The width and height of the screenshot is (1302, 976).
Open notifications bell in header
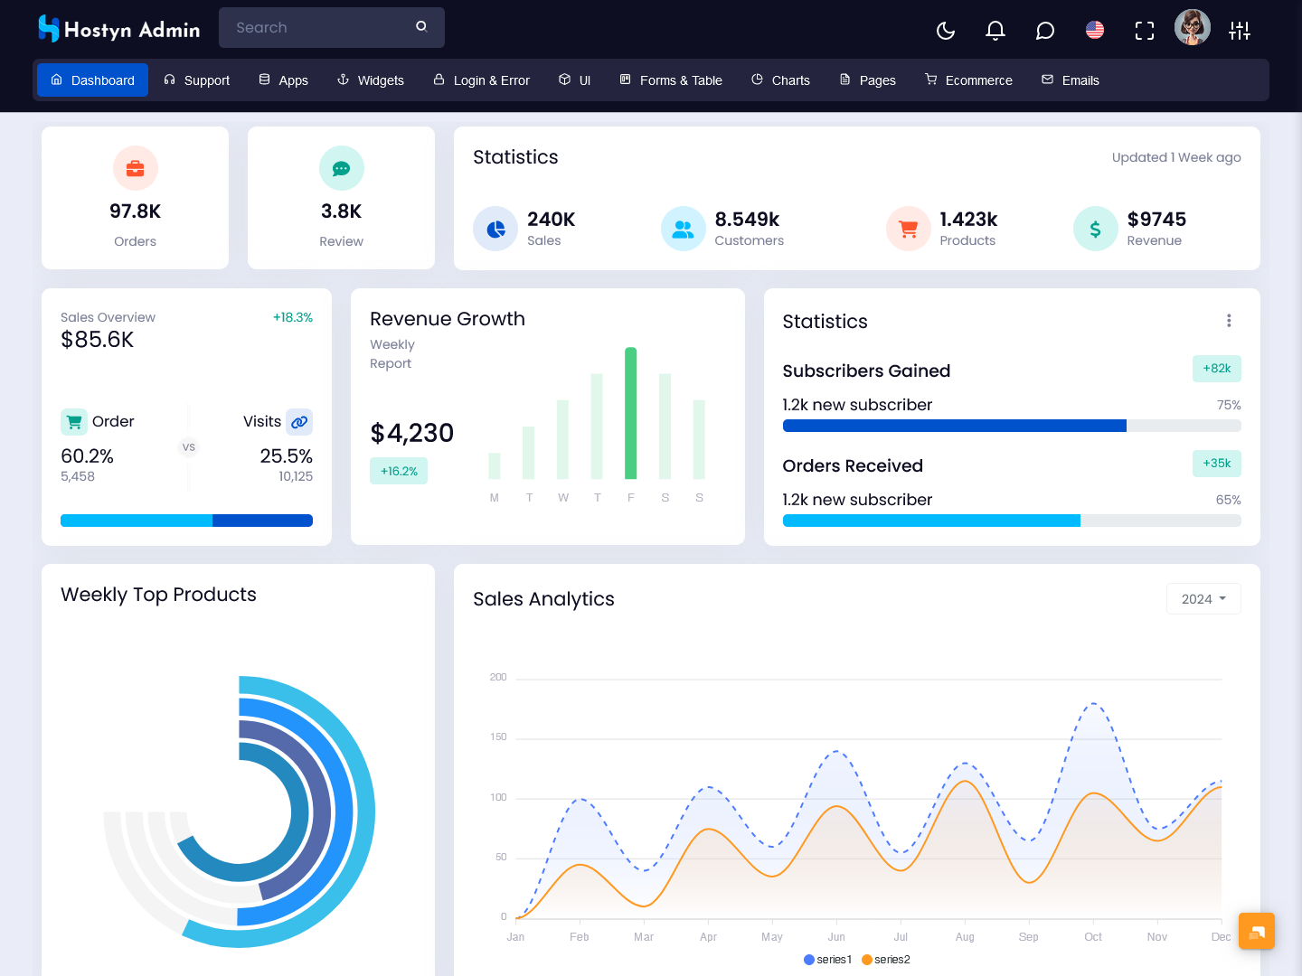point(995,31)
